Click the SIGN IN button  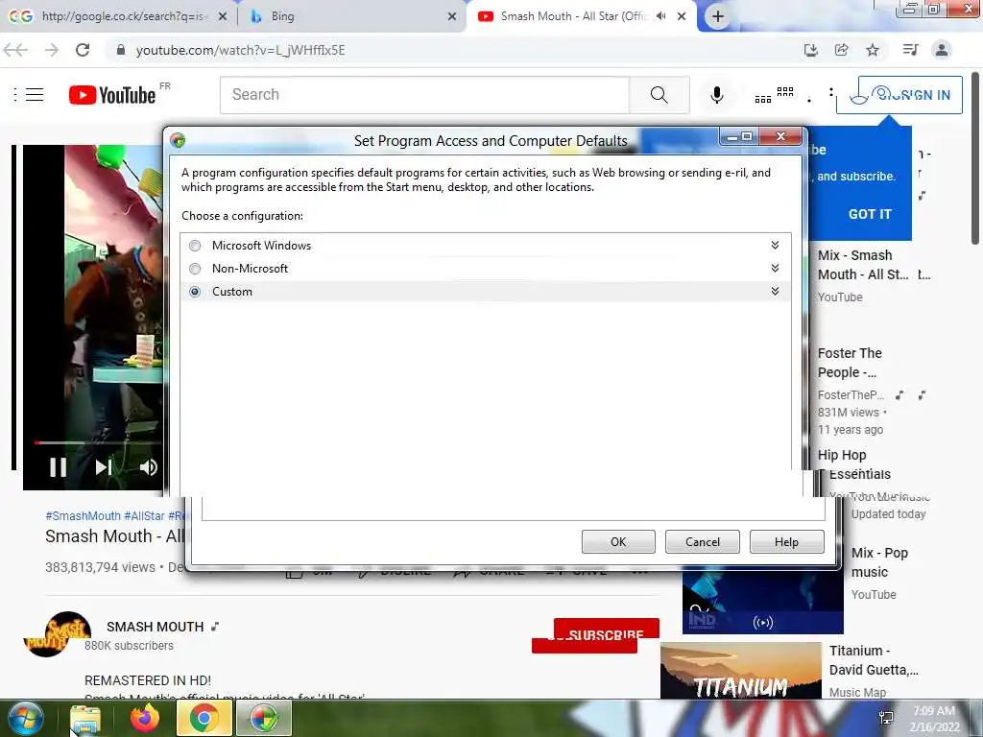click(899, 95)
